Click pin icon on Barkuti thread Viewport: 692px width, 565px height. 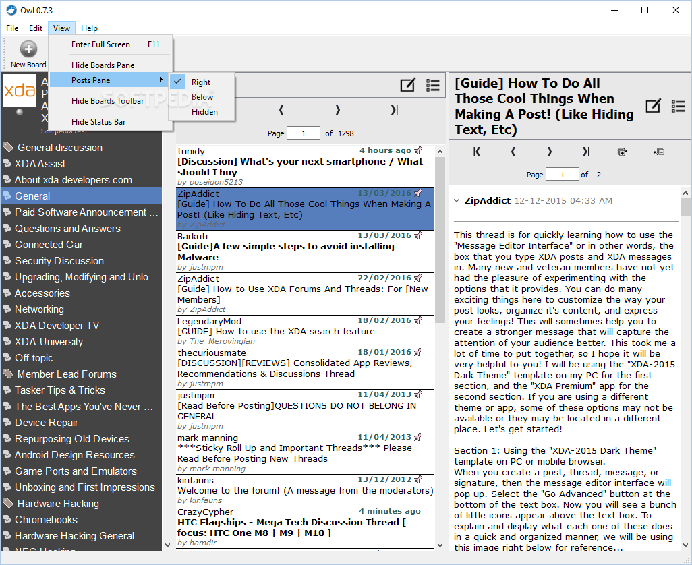click(418, 235)
